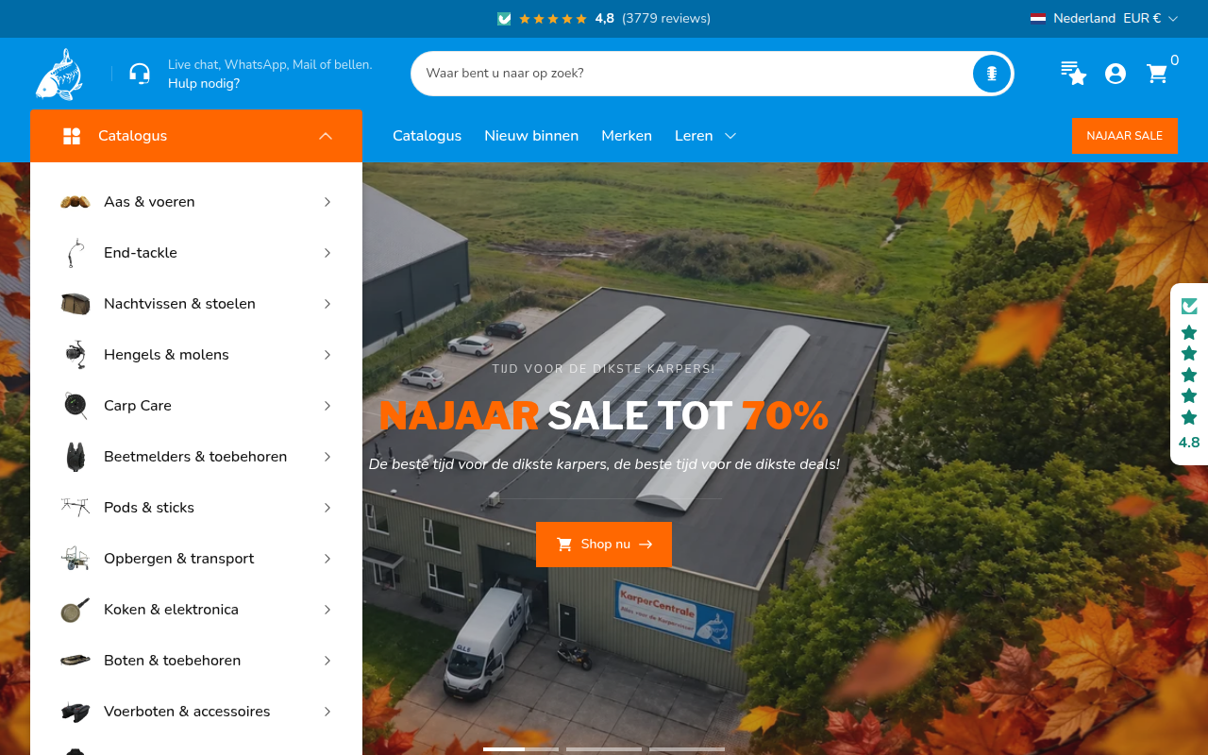Select Beetmelders & toebehoren category text
This screenshot has width=1208, height=755.
click(195, 457)
